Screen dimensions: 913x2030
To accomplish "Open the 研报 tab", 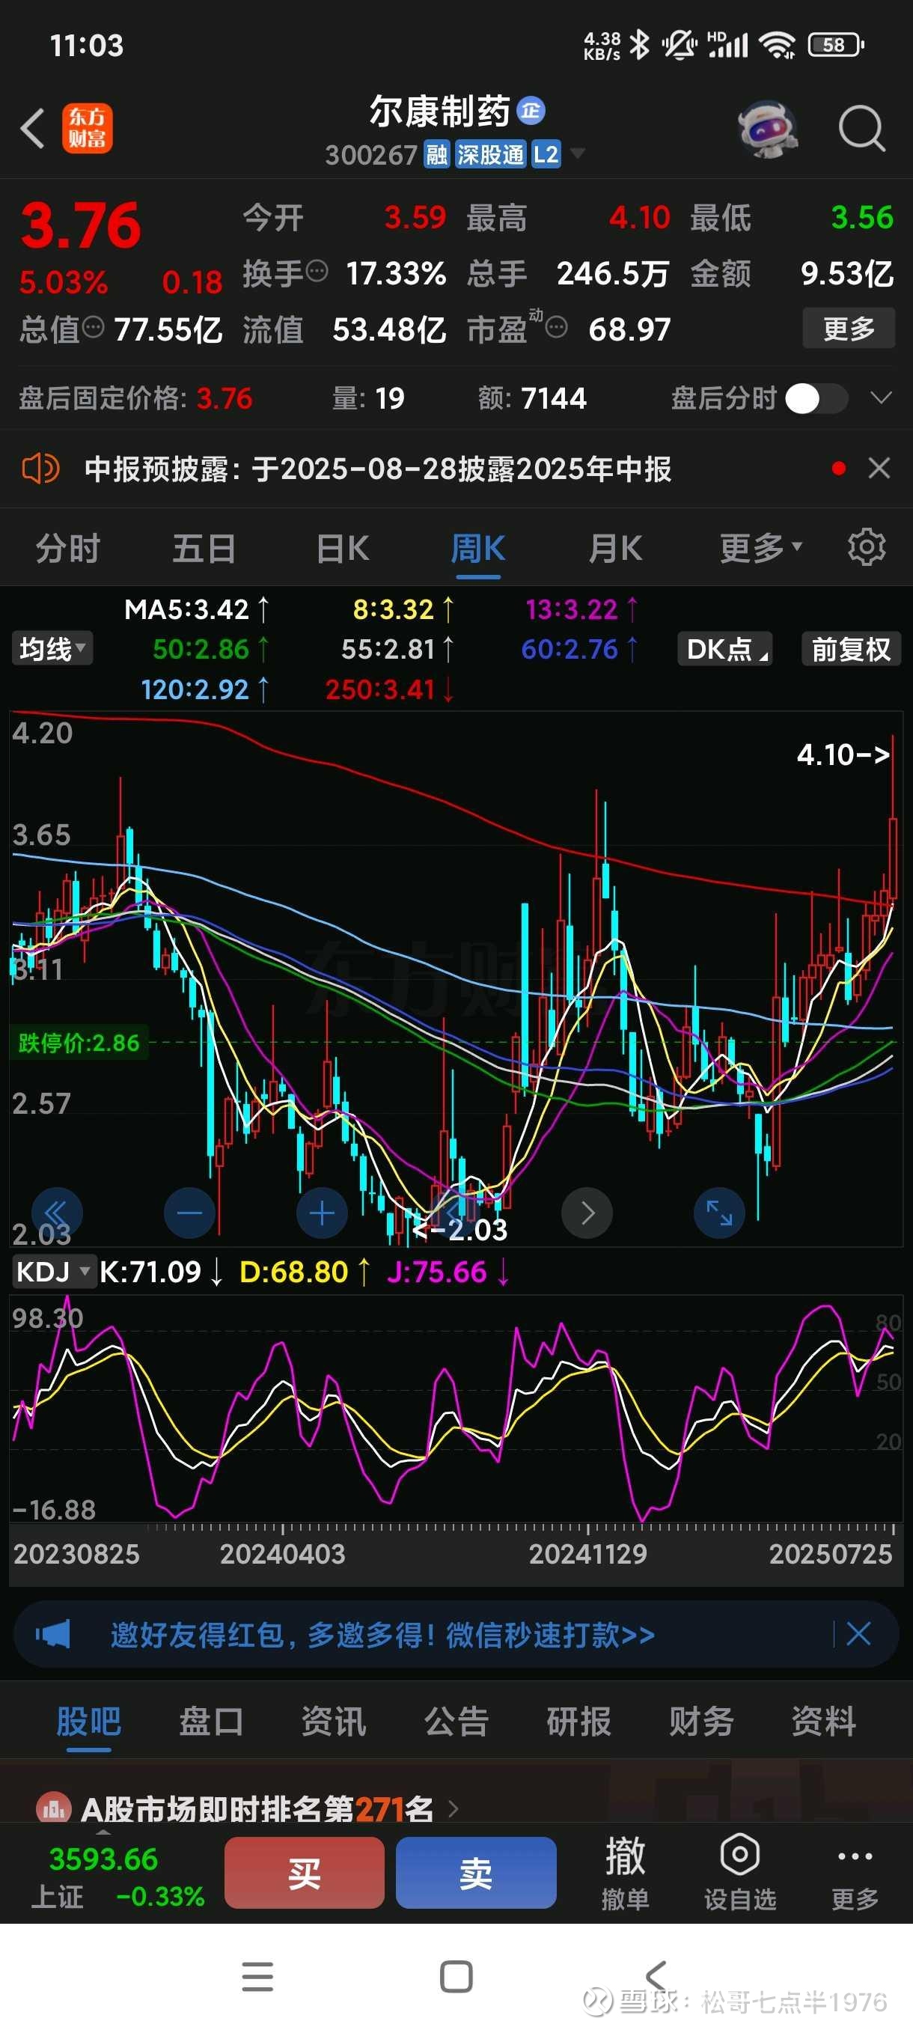I will (x=578, y=1722).
